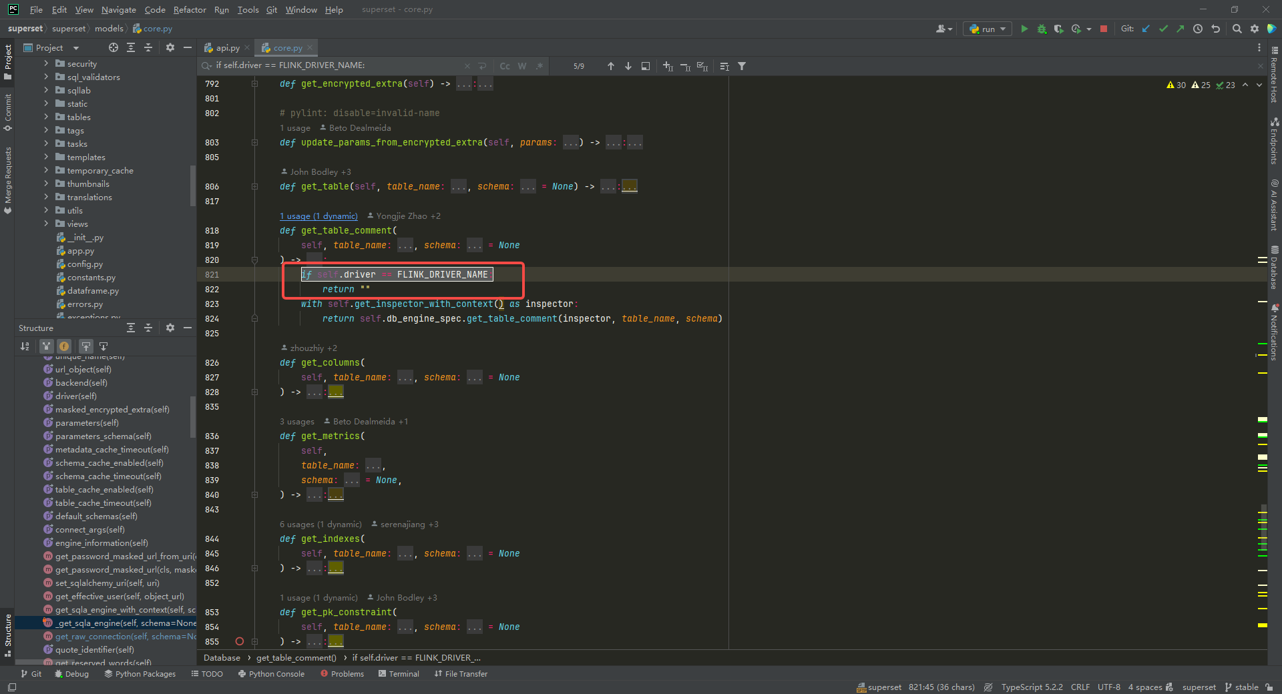Expand the security folder

point(46,63)
